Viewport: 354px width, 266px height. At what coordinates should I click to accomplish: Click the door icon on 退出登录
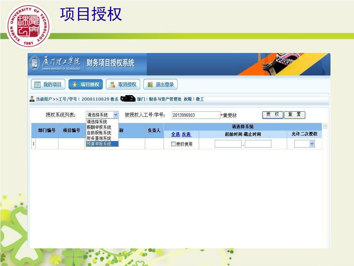coord(150,85)
